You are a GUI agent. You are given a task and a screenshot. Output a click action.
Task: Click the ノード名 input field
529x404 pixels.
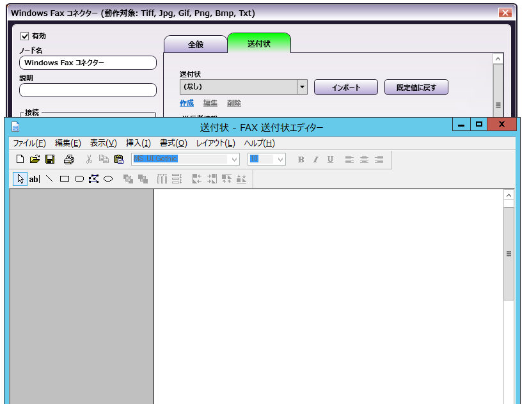point(88,63)
